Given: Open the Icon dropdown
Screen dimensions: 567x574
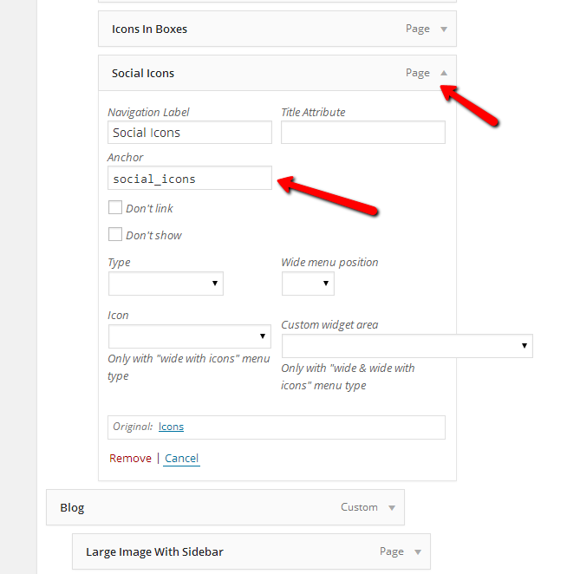Looking at the screenshot, I should pos(189,336).
